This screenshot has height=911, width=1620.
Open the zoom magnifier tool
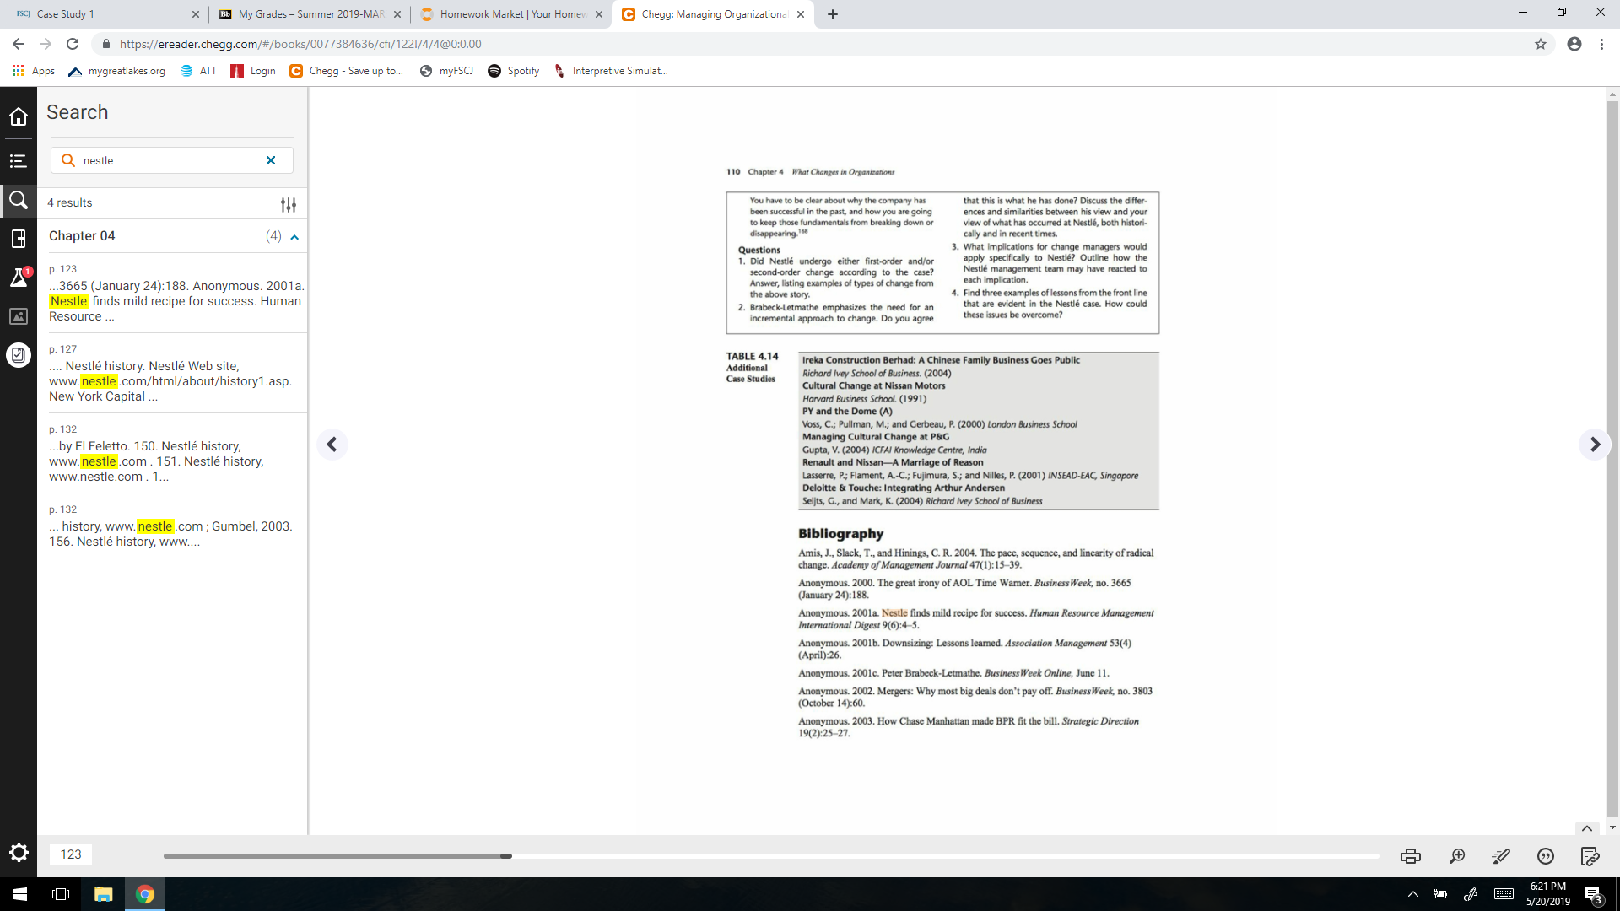(x=1457, y=856)
